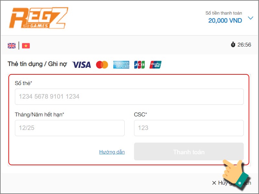
Task: Click the UnionPay card logo
Action: pyautogui.click(x=155, y=65)
